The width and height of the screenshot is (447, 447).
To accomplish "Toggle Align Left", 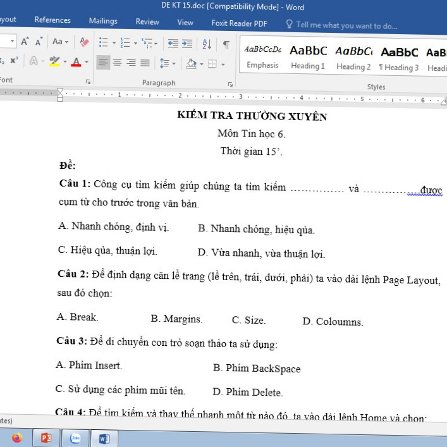I will pyautogui.click(x=103, y=62).
